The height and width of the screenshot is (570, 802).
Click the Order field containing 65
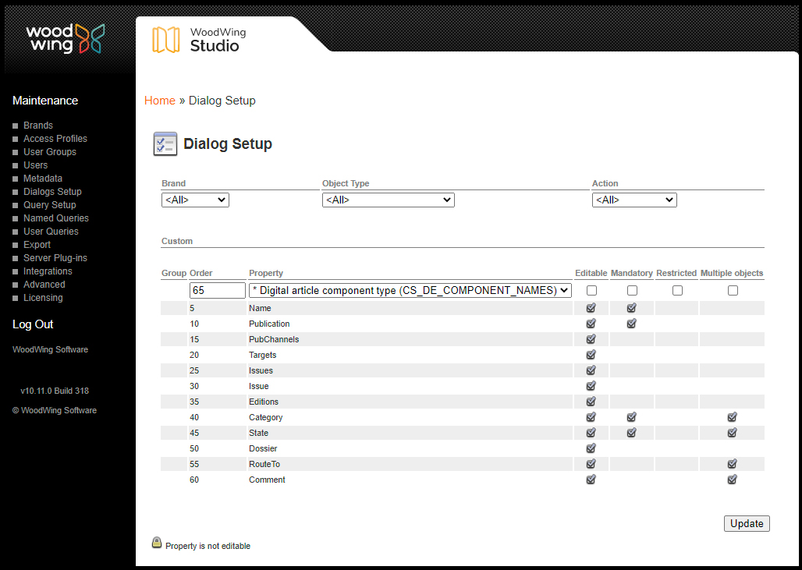click(218, 290)
